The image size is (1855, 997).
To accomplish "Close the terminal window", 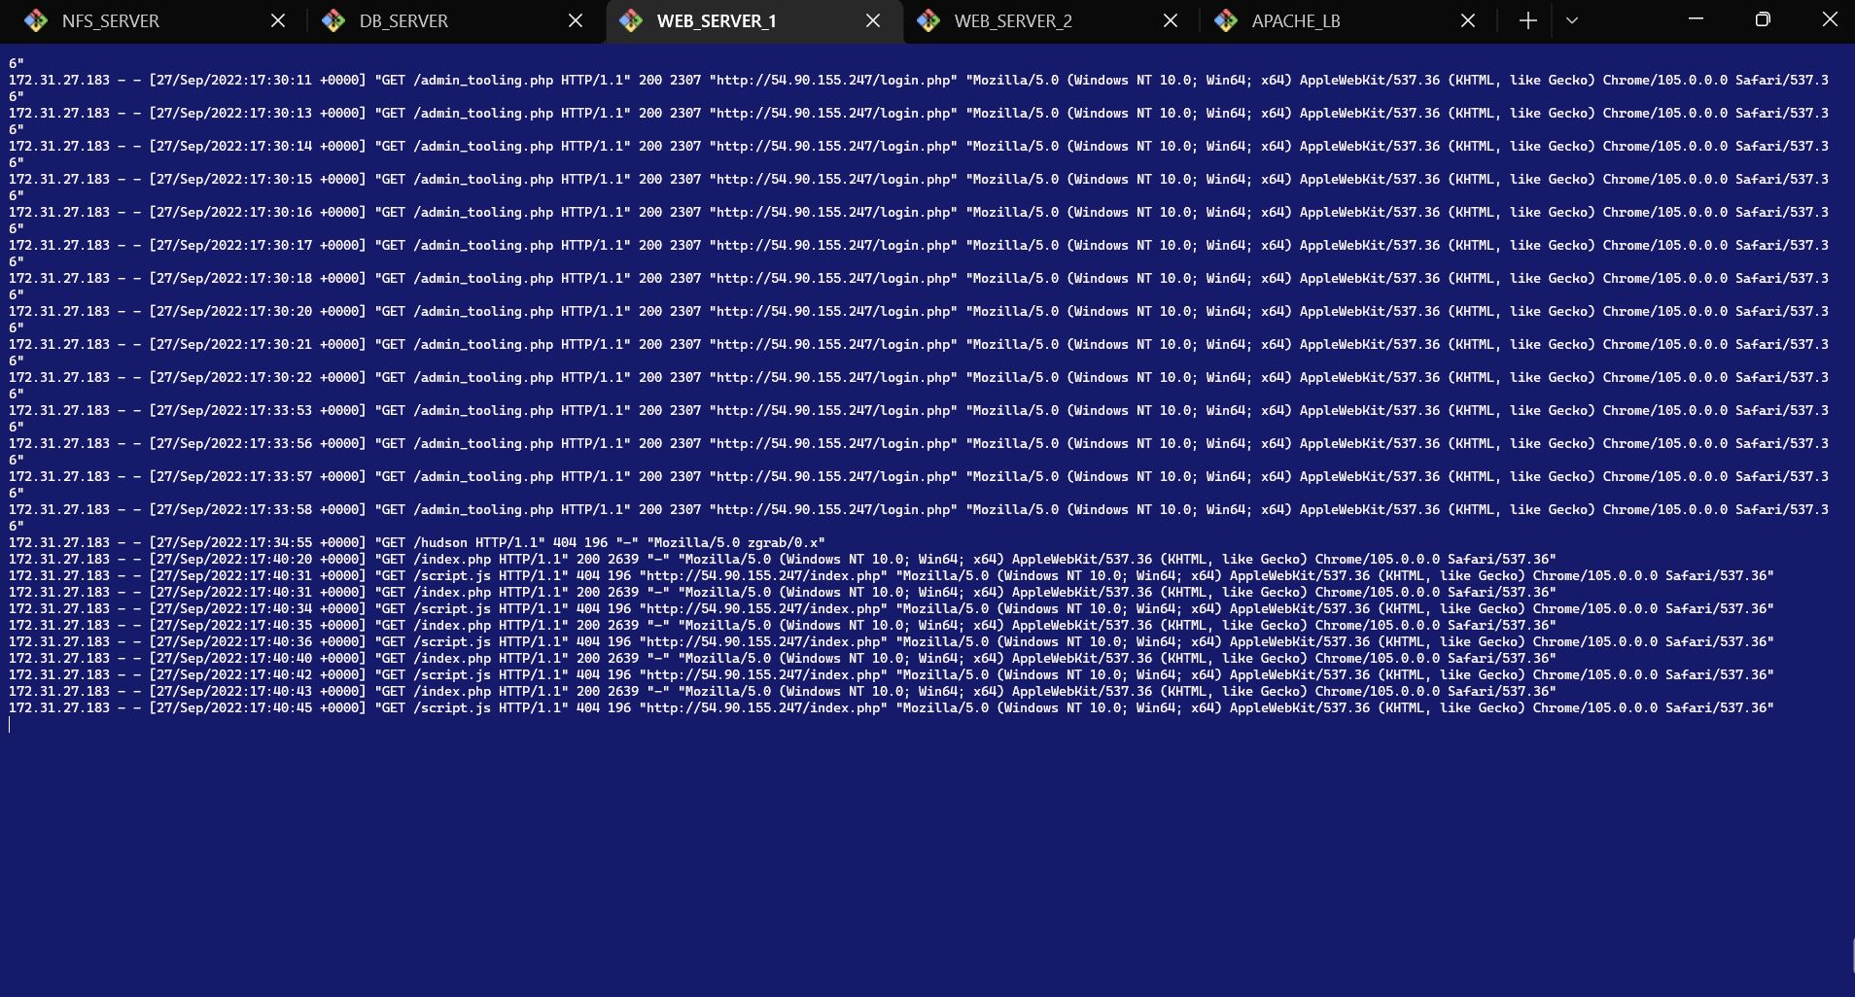I will point(1829,19).
